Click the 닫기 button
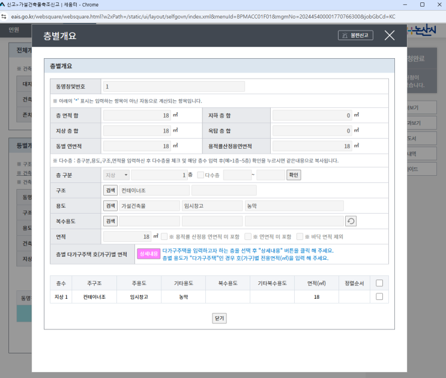This screenshot has width=446, height=378. [x=219, y=319]
